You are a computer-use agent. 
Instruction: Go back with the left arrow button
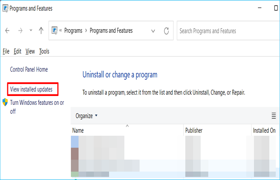pos(7,31)
